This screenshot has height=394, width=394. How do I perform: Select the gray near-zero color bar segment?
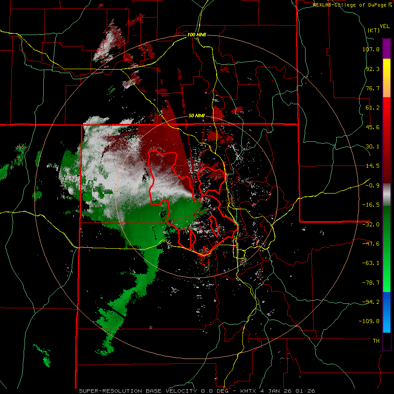tap(387, 195)
